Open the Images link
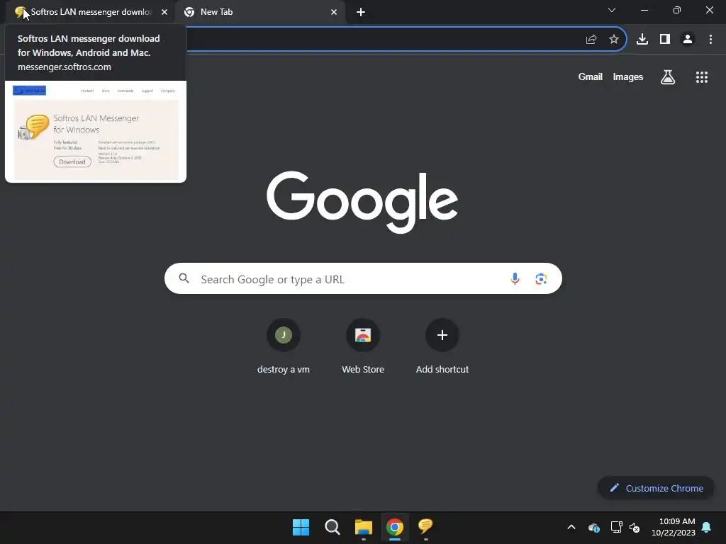Image resolution: width=726 pixels, height=544 pixels. pos(628,76)
